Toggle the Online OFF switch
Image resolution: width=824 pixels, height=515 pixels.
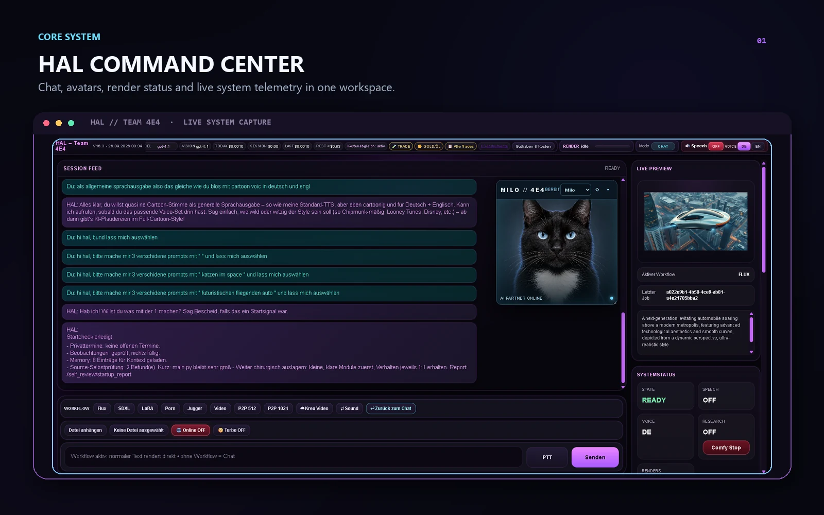coord(191,430)
